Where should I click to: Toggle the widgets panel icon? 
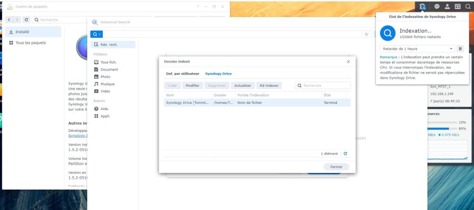coord(458,6)
